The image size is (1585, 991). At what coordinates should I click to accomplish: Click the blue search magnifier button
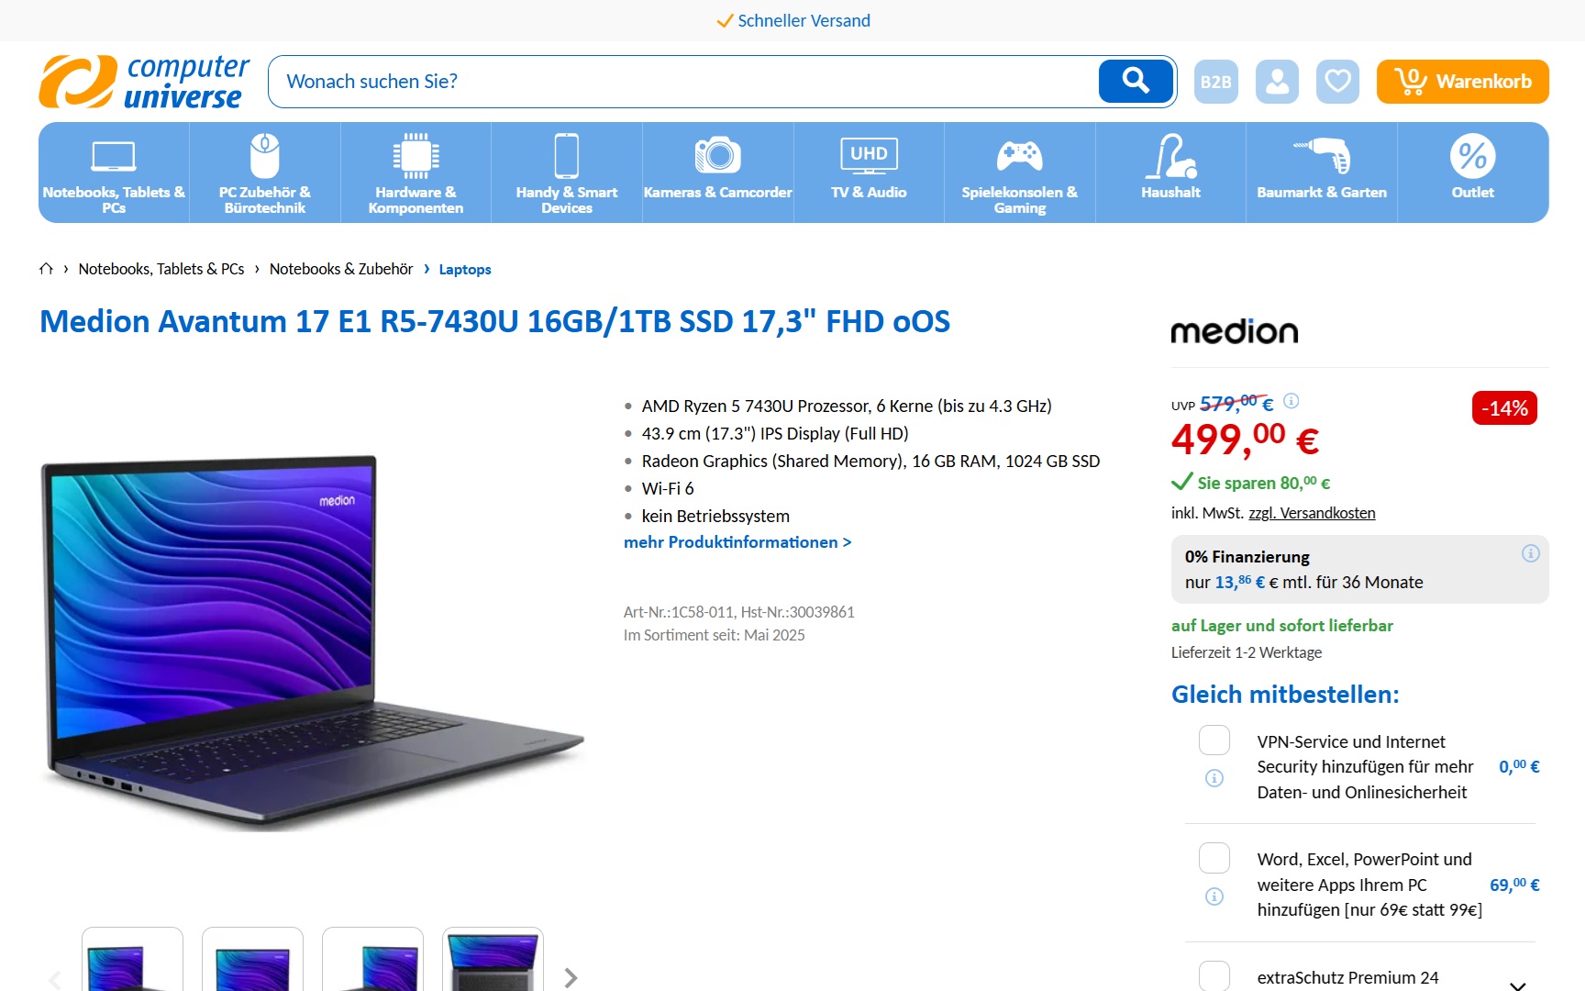1136,82
